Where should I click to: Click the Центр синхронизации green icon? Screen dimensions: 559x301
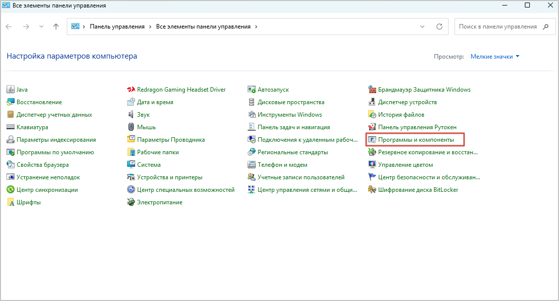point(11,190)
